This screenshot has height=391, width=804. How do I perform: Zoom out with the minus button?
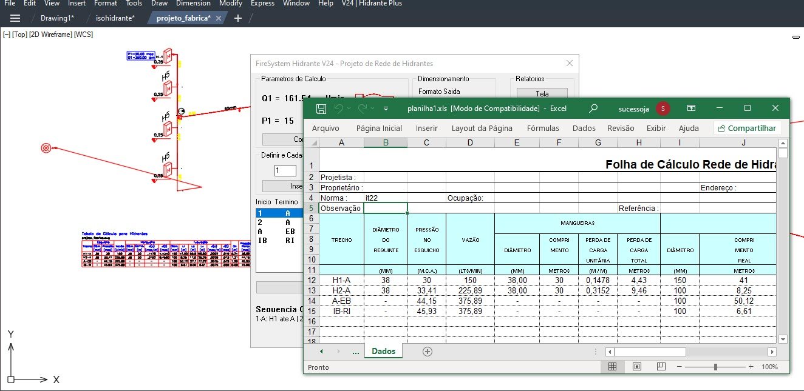click(x=679, y=367)
